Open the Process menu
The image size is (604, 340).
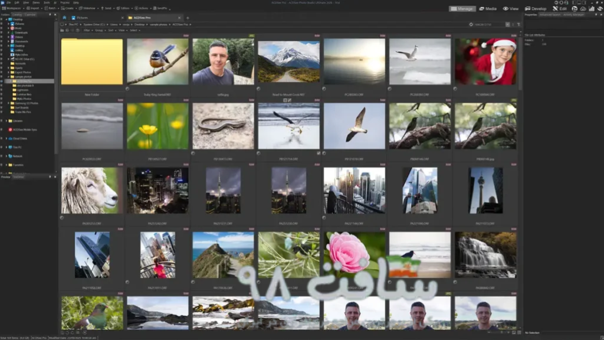coord(65,2)
